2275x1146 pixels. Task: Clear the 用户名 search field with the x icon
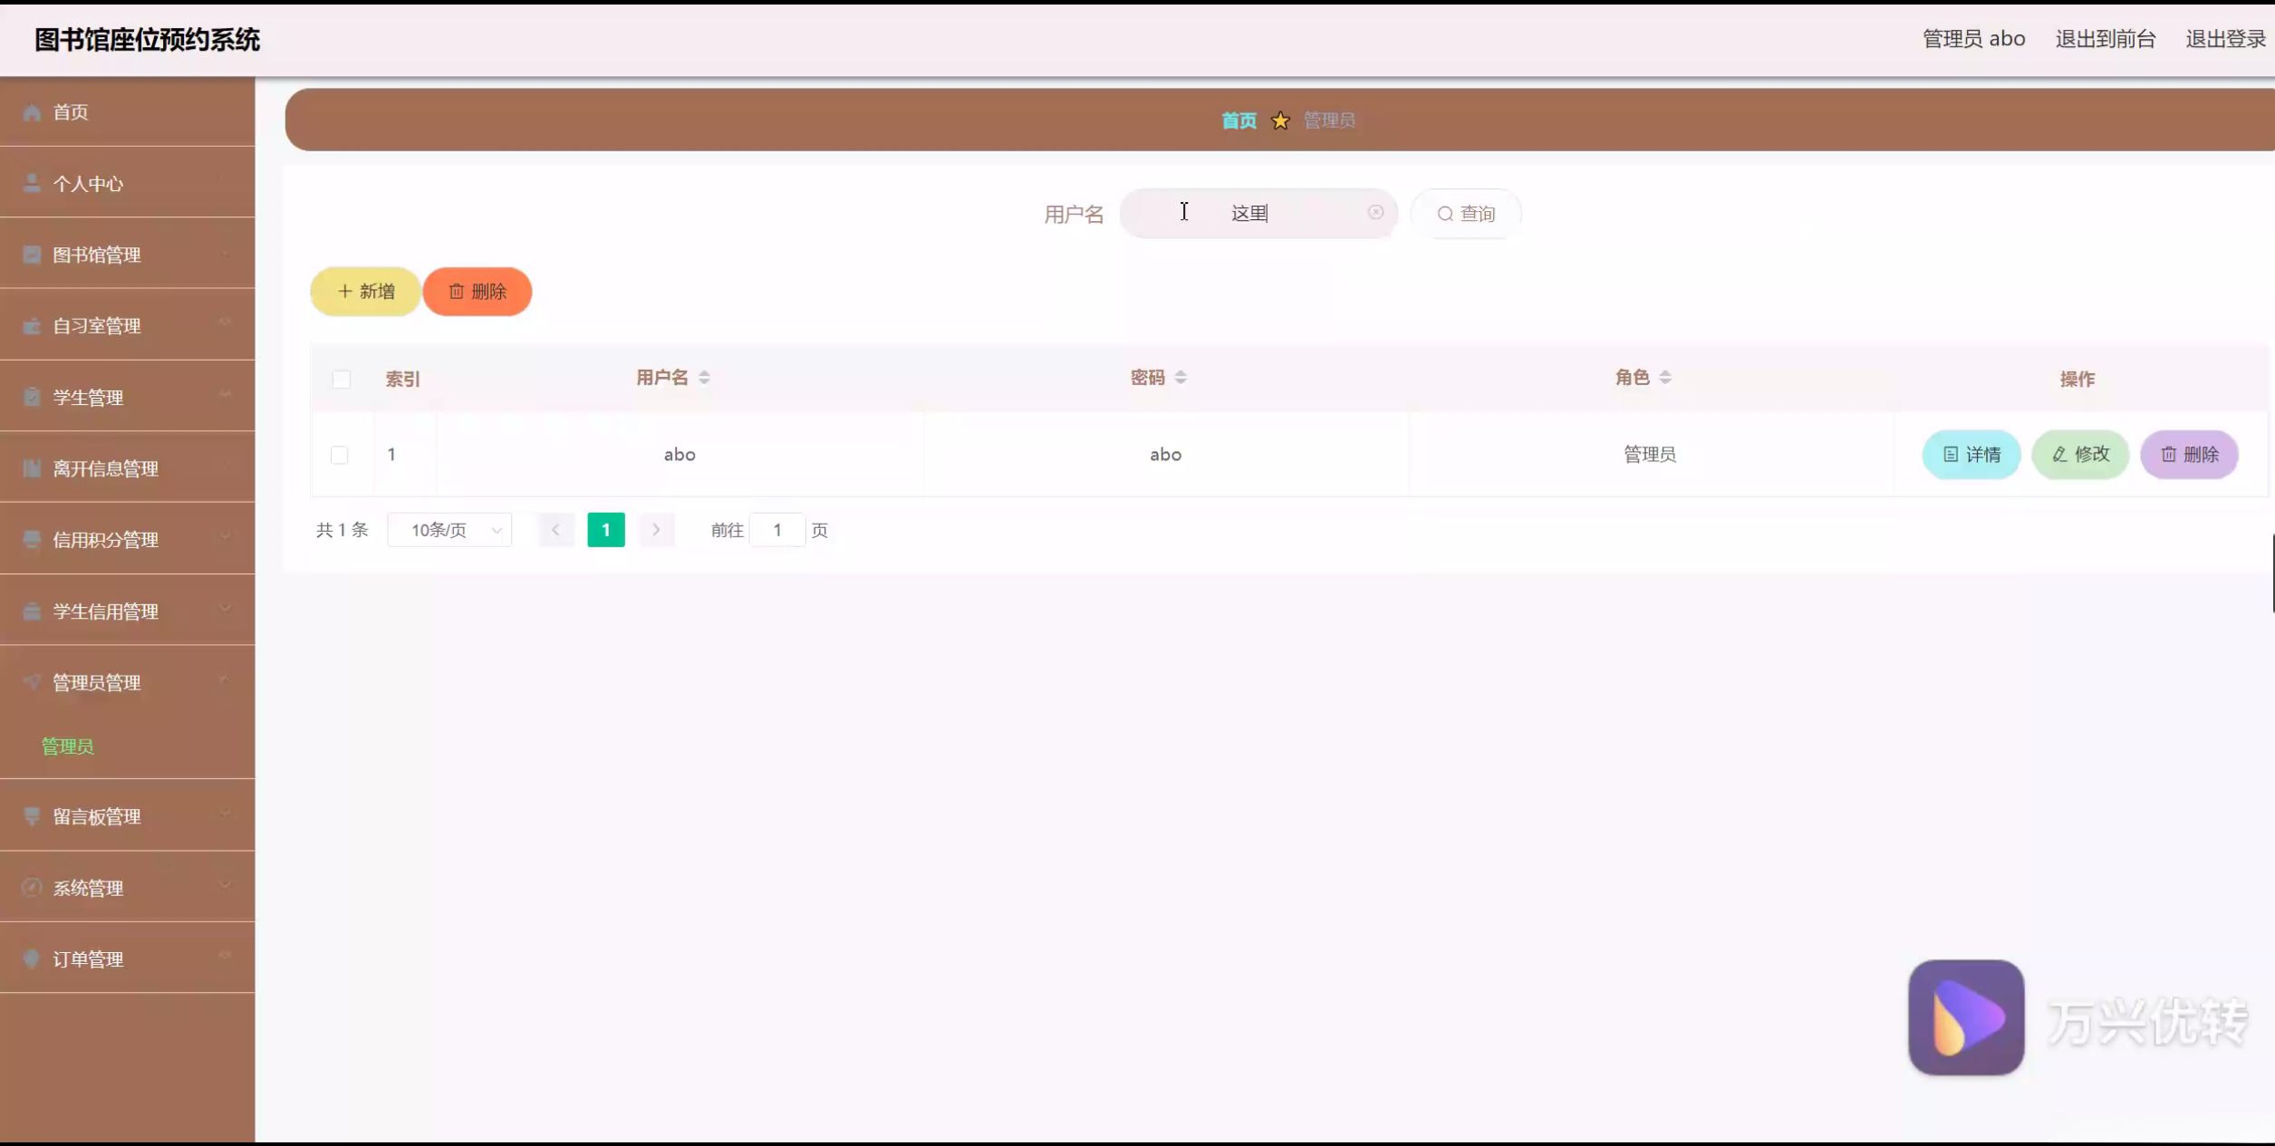click(1375, 212)
